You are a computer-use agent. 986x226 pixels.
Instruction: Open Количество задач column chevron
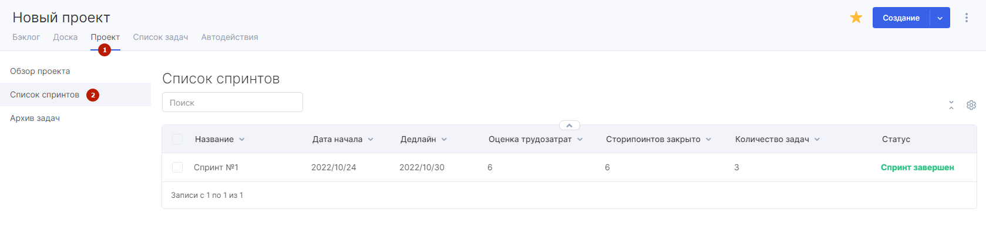pyautogui.click(x=817, y=140)
